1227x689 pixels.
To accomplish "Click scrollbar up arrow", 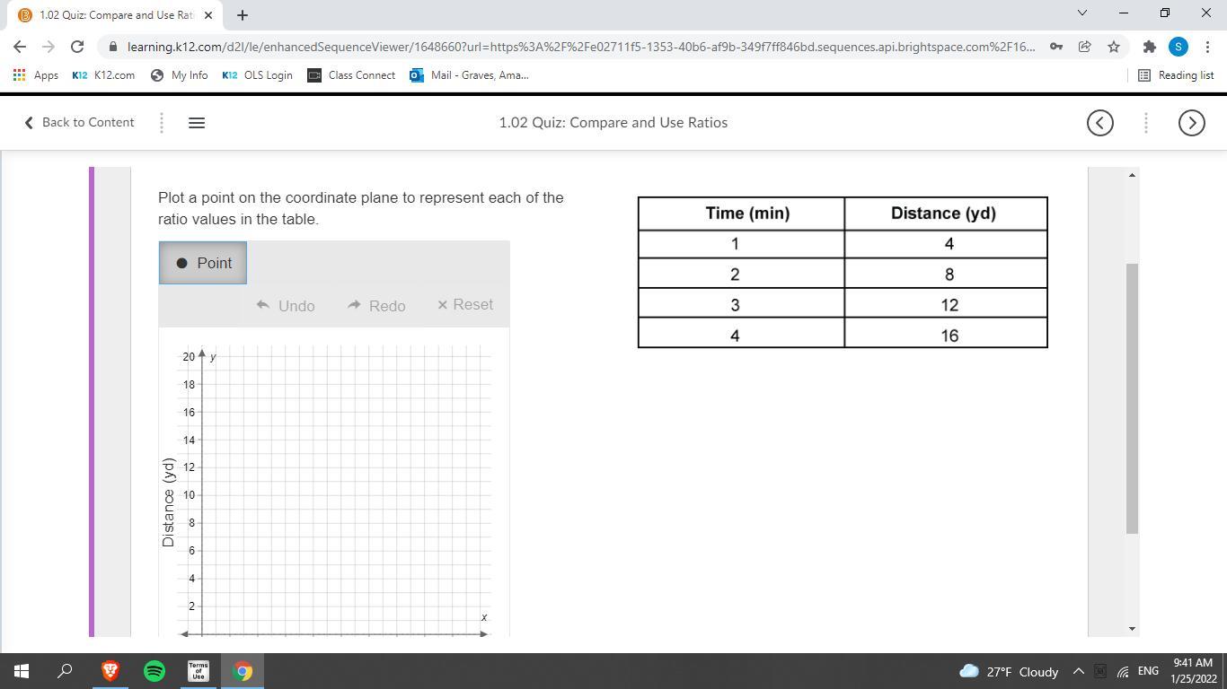I will pyautogui.click(x=1133, y=174).
